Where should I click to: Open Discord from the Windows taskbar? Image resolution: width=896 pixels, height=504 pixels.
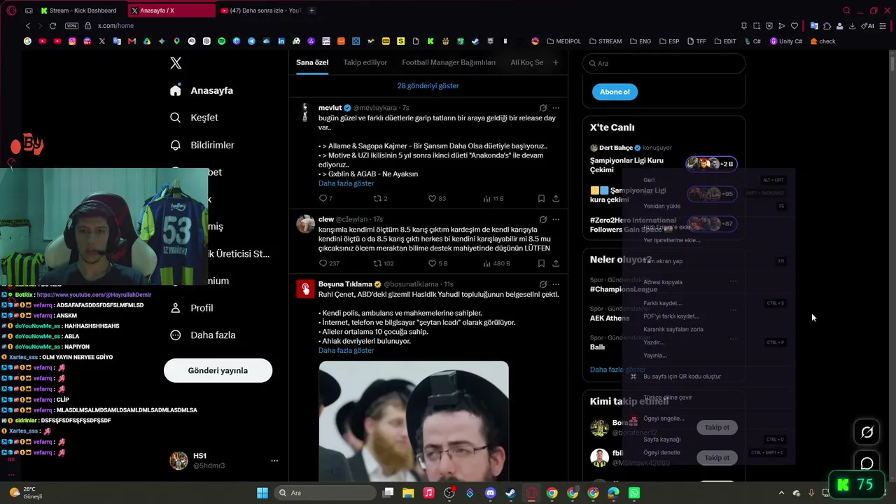(490, 493)
